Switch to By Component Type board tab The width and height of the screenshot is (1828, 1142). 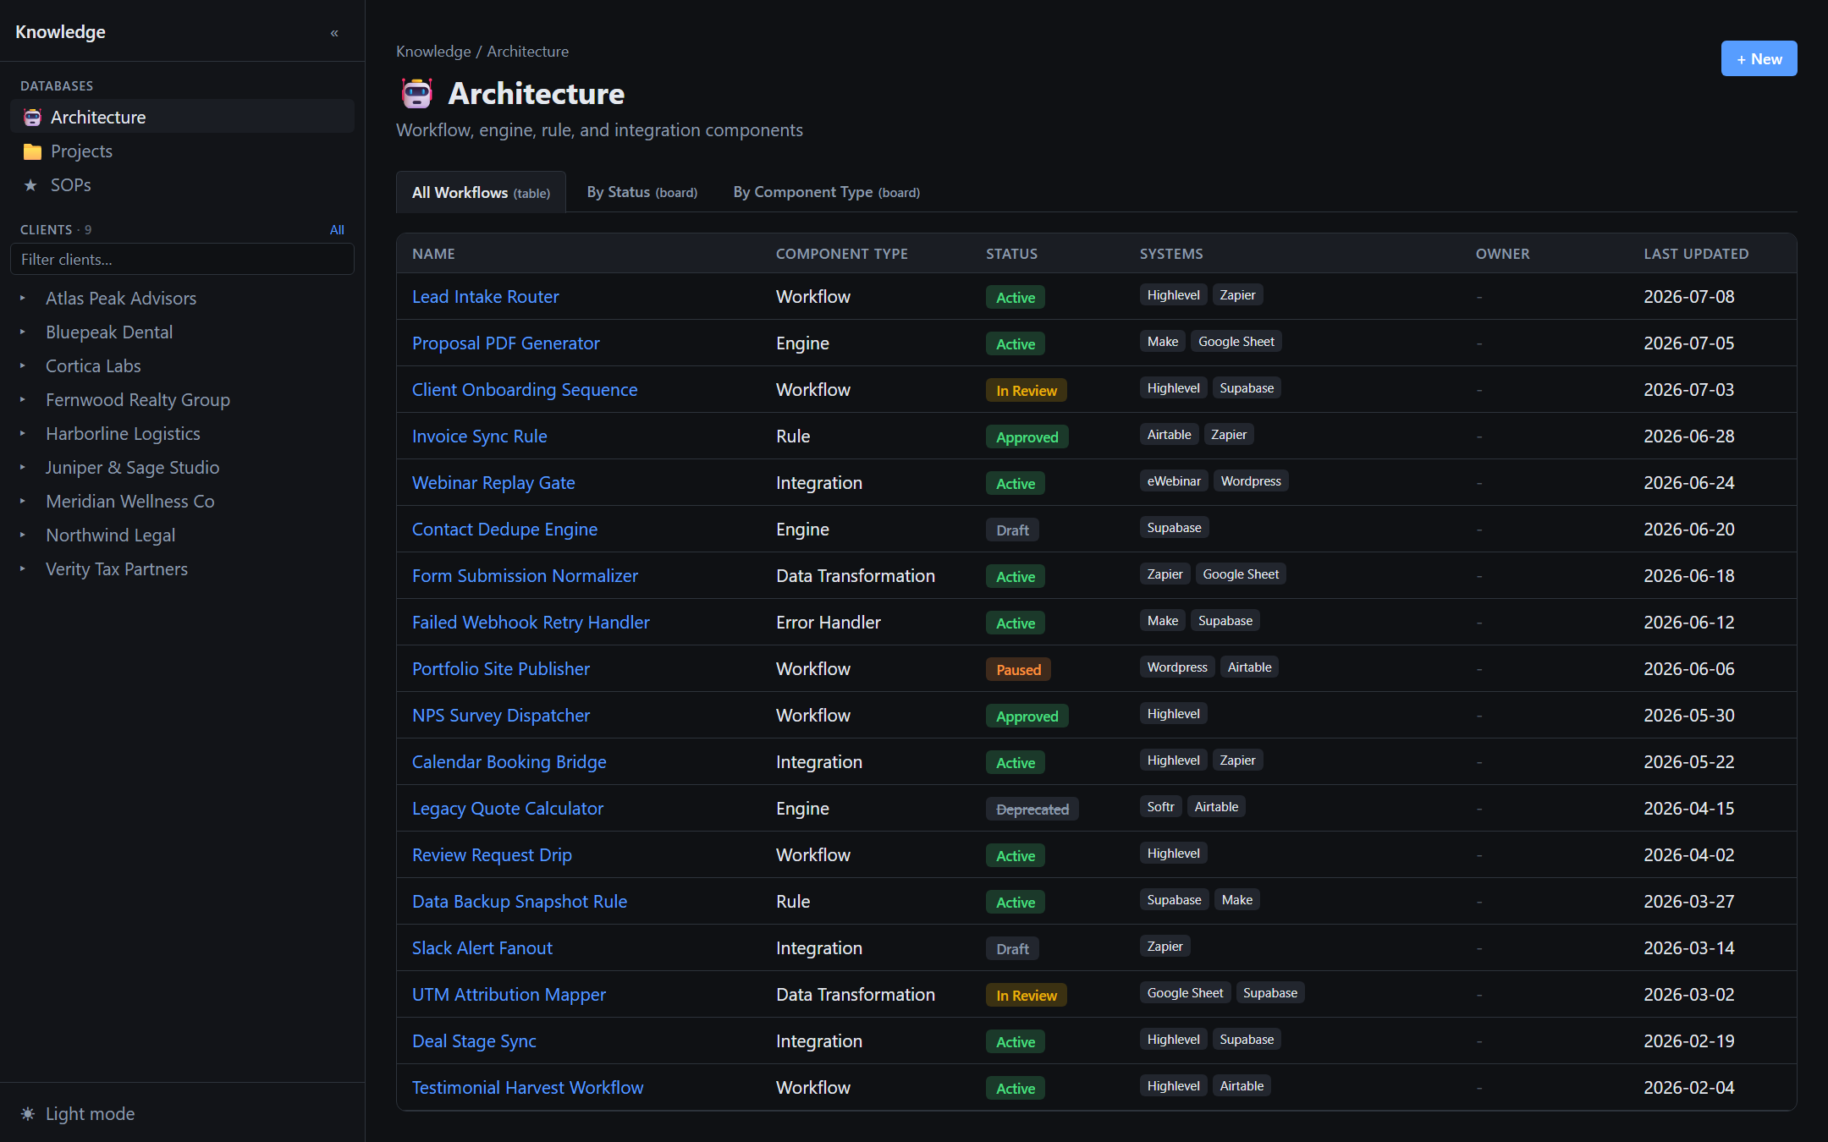826,192
